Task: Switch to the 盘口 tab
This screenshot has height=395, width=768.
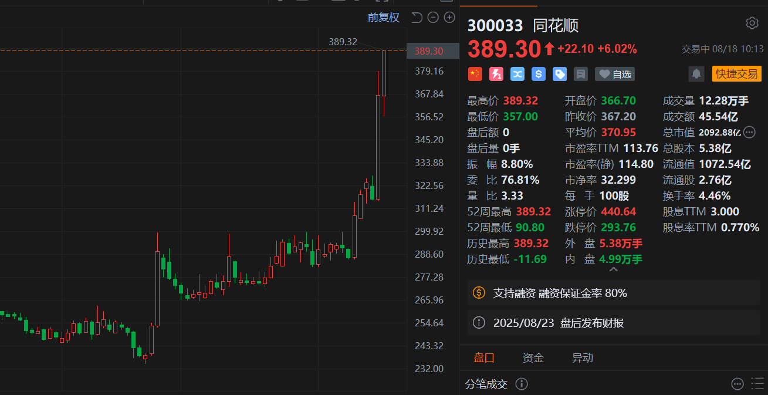Action: point(485,357)
